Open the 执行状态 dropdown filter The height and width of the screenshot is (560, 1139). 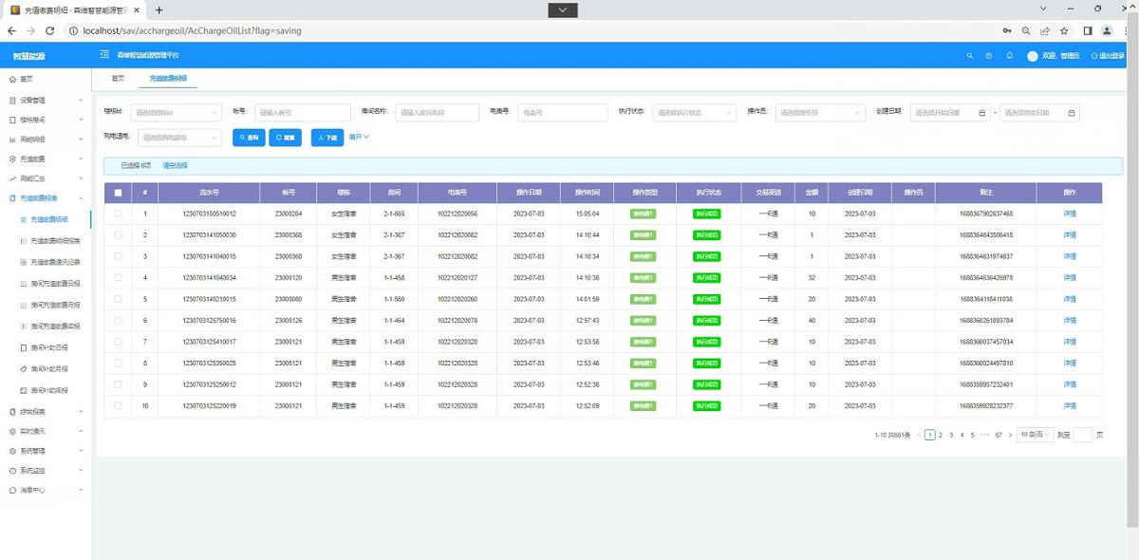[694, 113]
